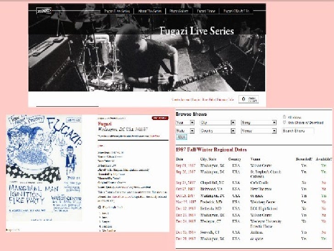Click the GO button under Browse Shows
334x251 pixels.
coord(182,137)
